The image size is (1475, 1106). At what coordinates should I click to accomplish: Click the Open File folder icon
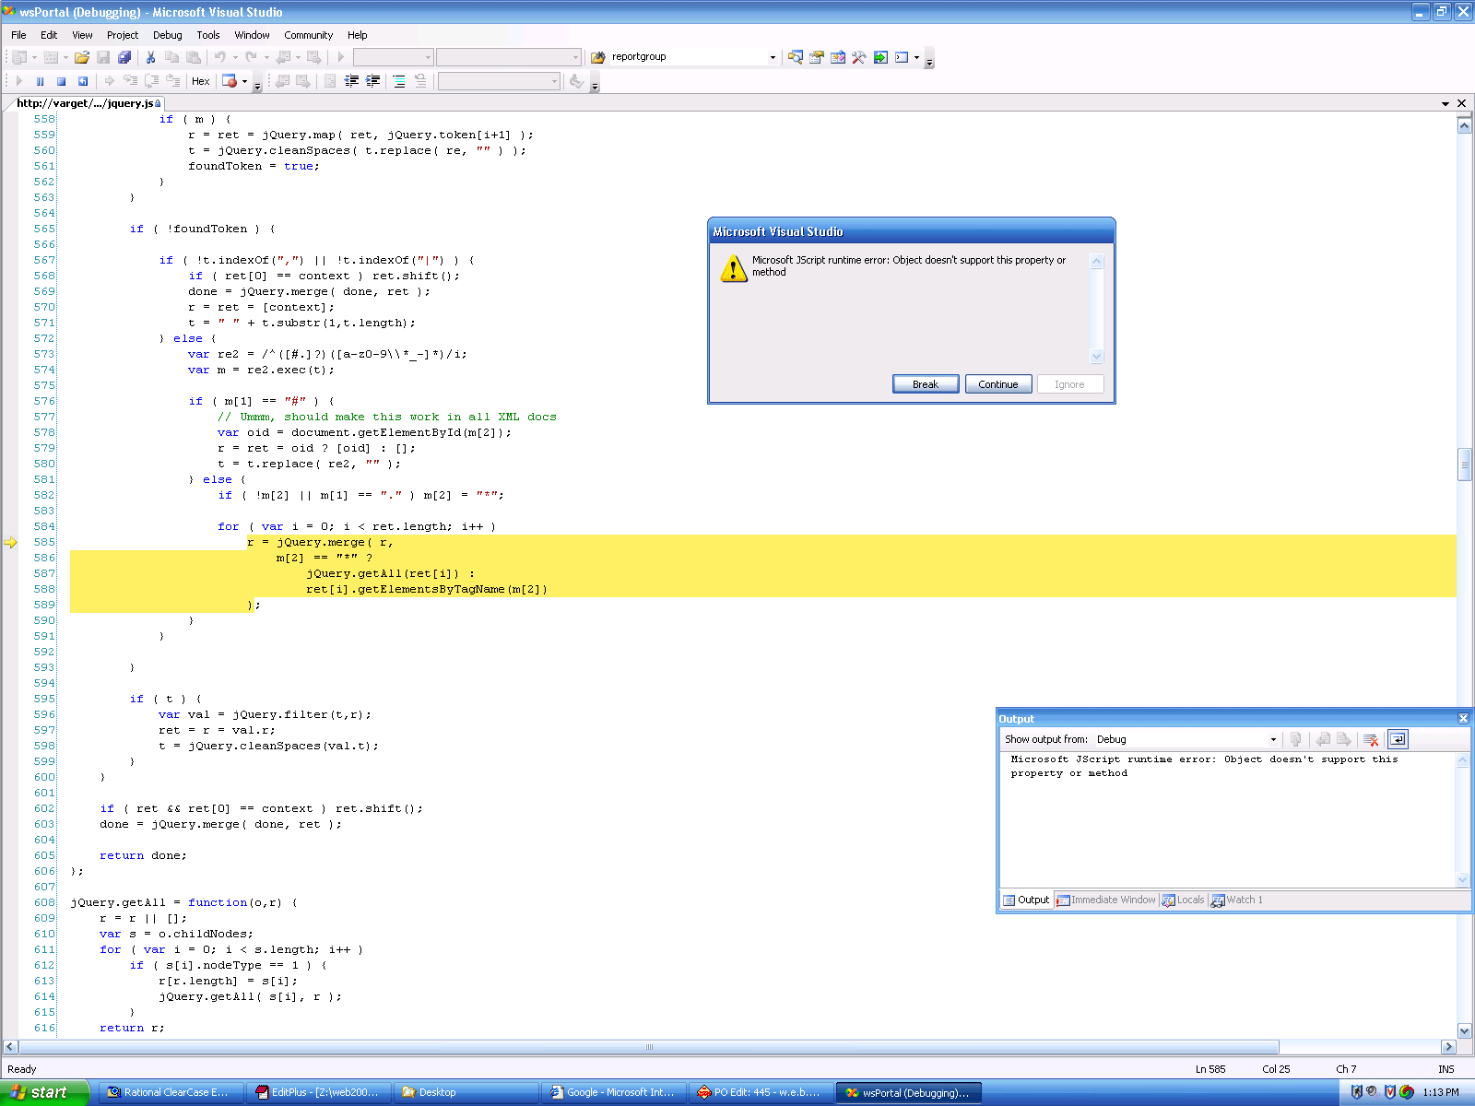[x=82, y=57]
